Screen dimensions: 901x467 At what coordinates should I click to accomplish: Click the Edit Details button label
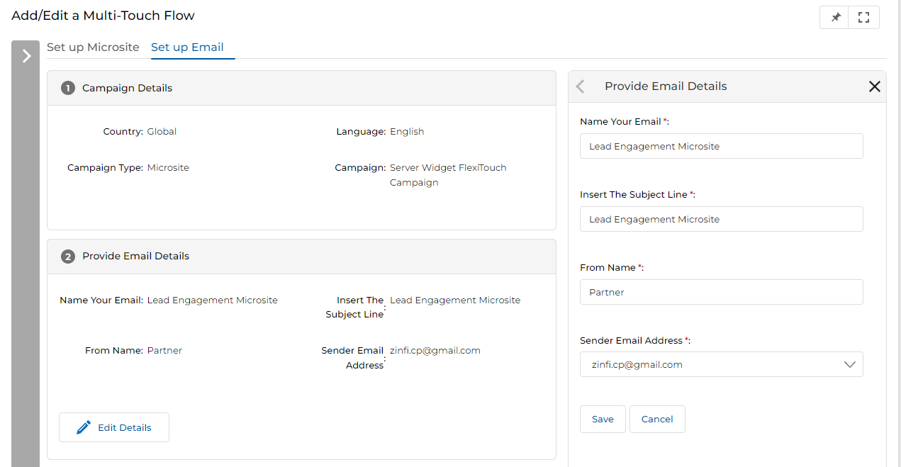pos(125,427)
